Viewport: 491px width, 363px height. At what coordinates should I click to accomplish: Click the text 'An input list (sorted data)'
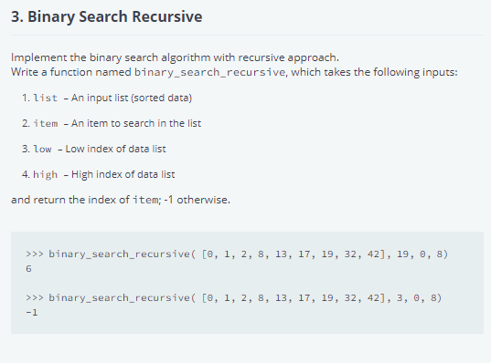[x=132, y=99]
